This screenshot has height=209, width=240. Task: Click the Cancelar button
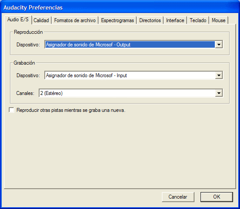coord(178,197)
